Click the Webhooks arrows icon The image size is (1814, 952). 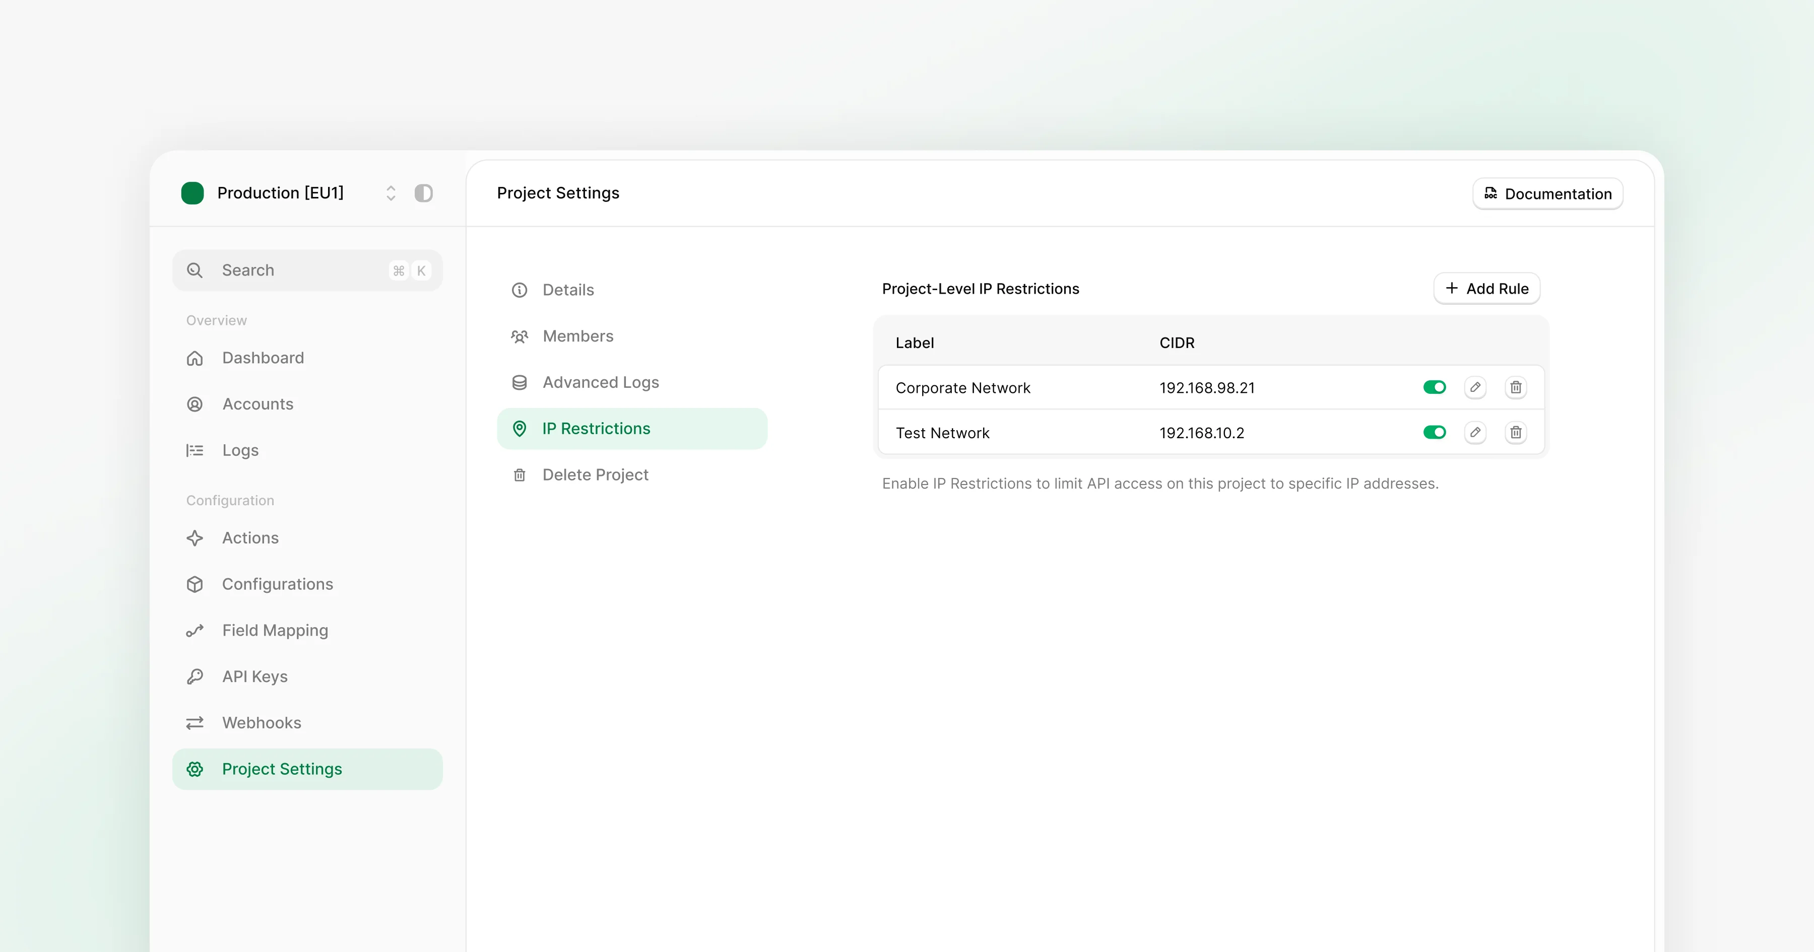[x=195, y=722]
